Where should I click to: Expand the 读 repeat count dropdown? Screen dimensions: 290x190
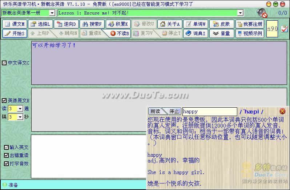[20, 108]
